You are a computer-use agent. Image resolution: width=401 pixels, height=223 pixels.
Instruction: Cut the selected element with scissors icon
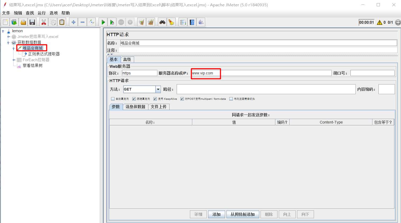click(44, 22)
